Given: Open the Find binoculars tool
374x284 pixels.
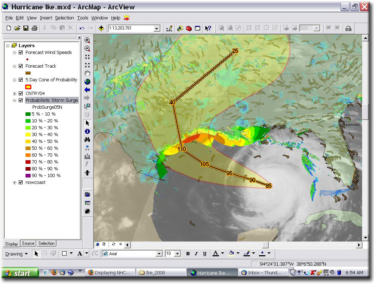Looking at the screenshot, I should click(x=87, y=140).
